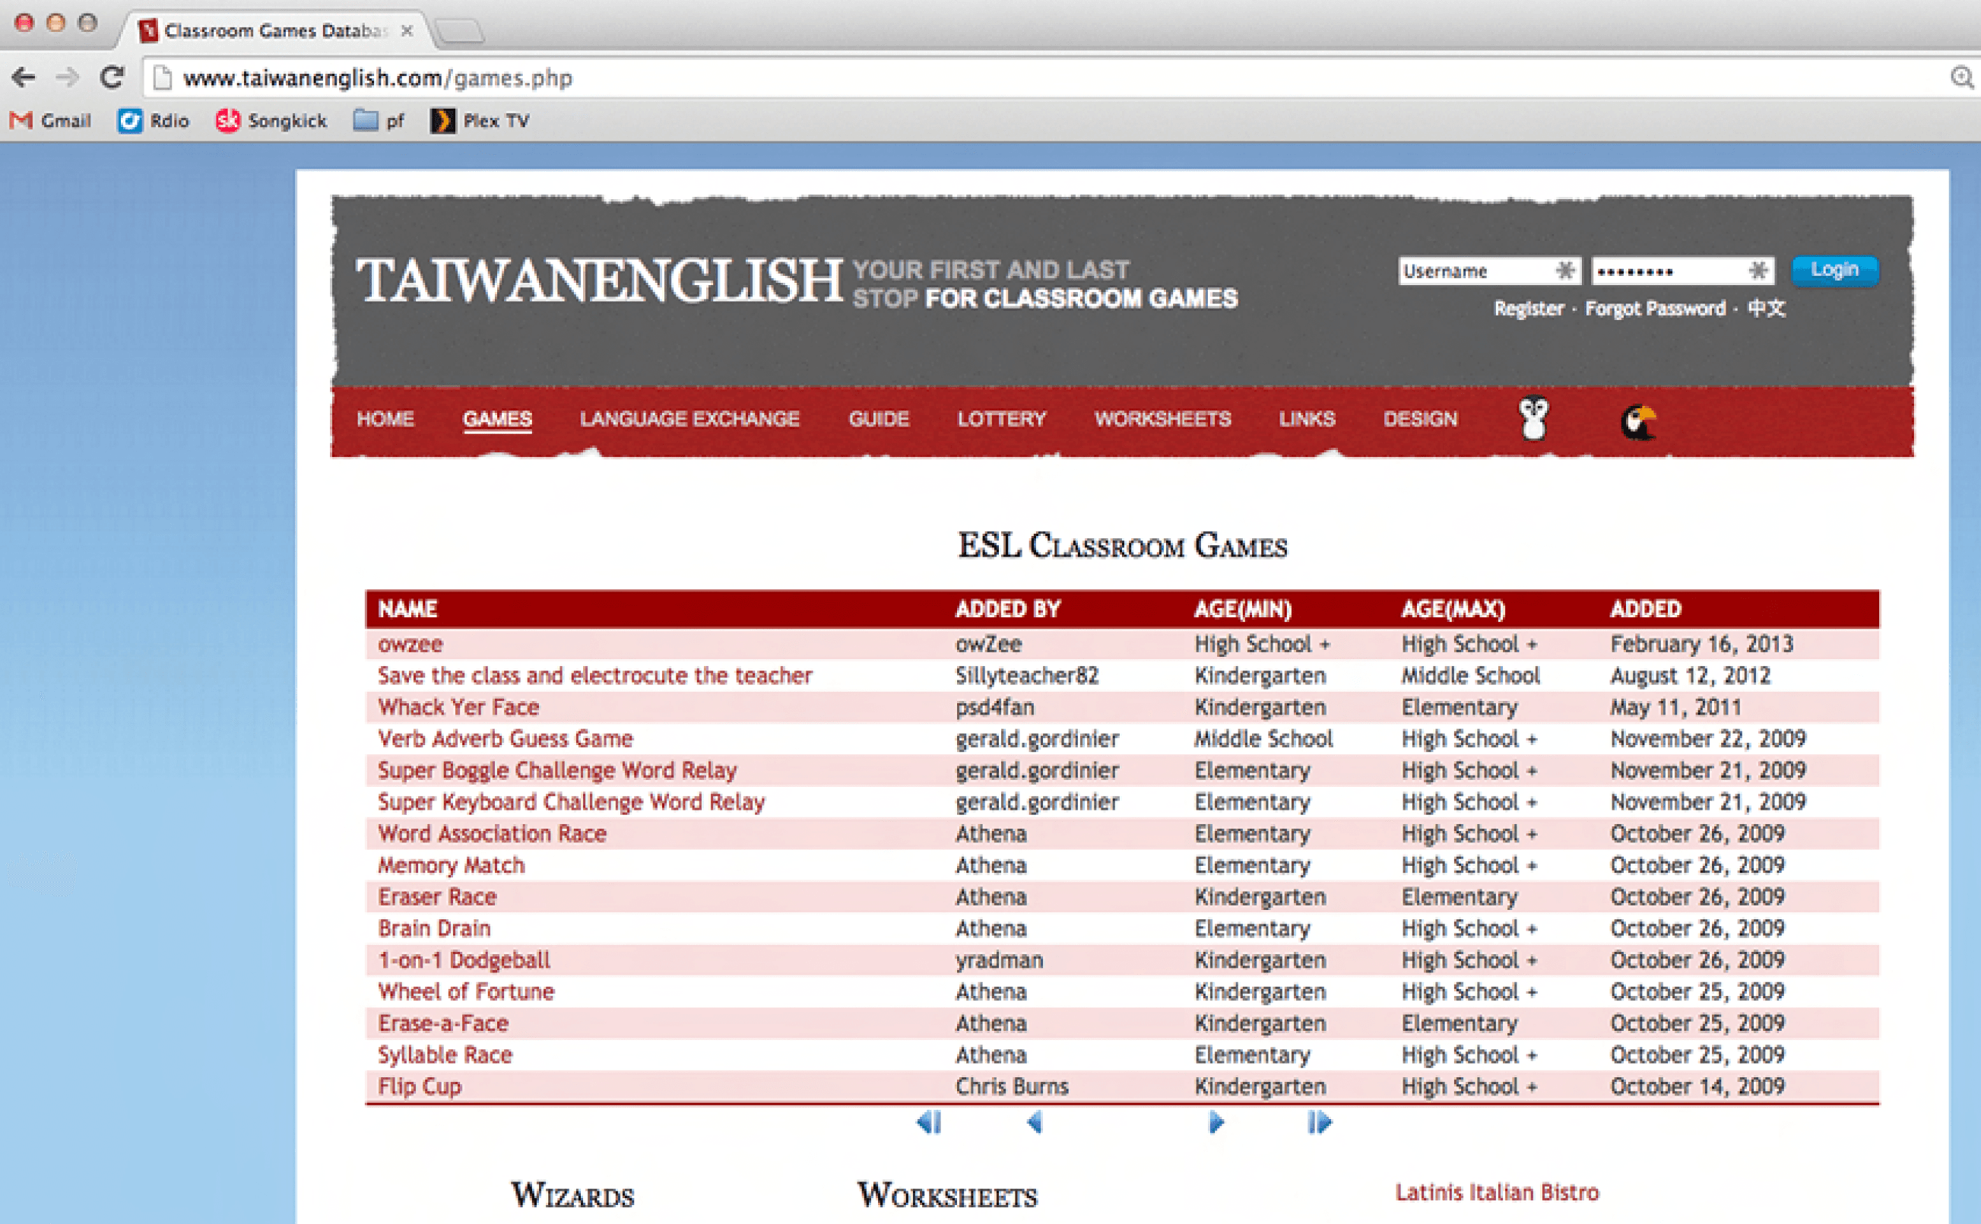Jump to last page of games

pos(1319,1123)
